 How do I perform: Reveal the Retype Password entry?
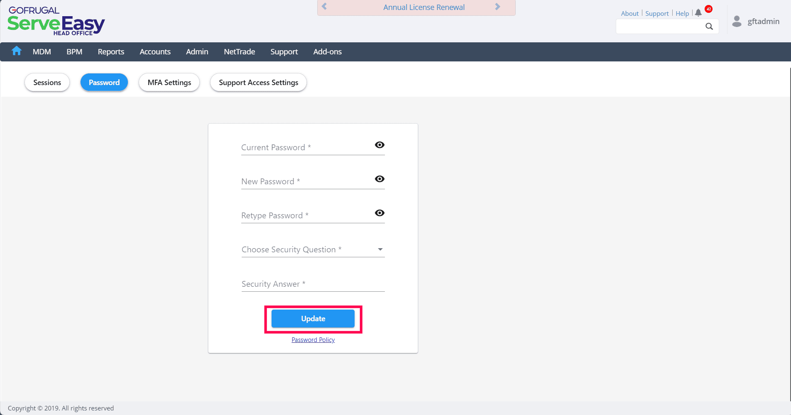(x=380, y=213)
